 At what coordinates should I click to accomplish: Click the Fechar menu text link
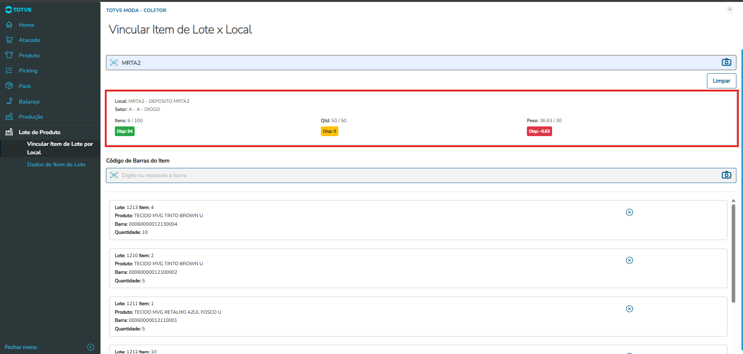(x=21, y=347)
